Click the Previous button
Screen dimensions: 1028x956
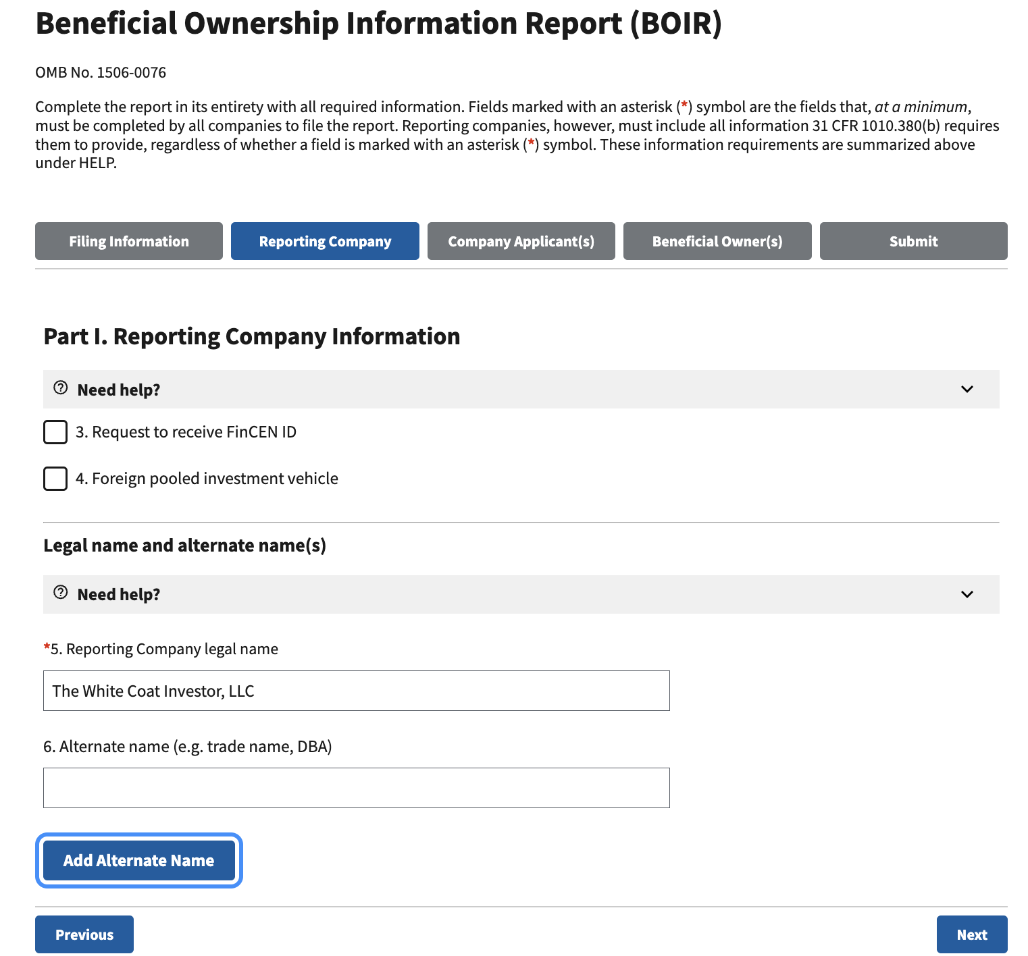pos(84,934)
